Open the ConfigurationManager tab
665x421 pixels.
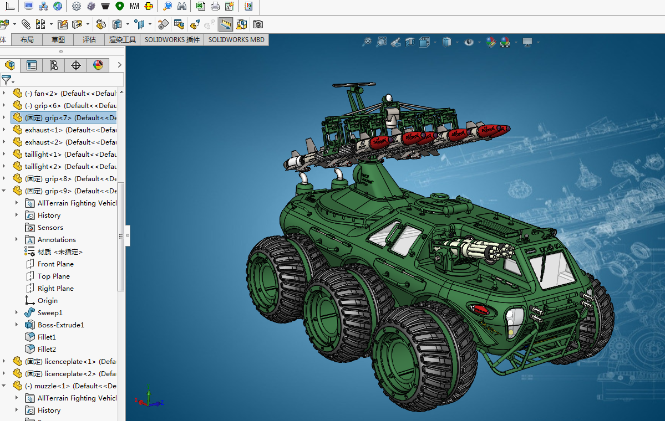coord(53,65)
